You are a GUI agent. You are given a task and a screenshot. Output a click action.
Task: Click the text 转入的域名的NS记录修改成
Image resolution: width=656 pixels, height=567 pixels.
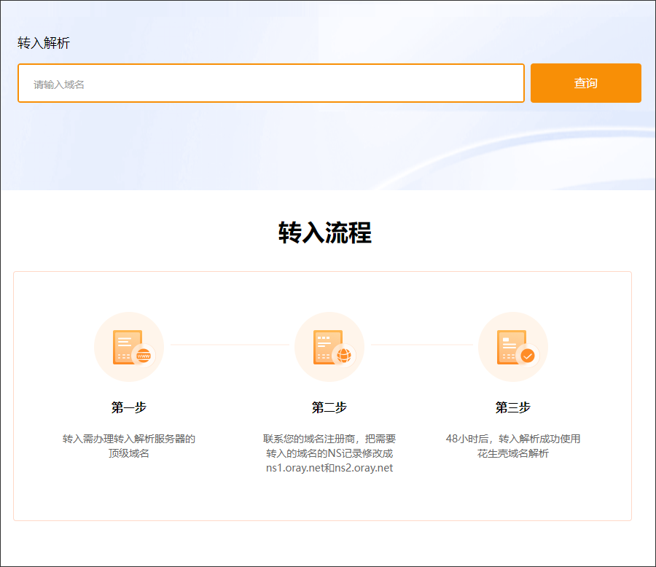tap(329, 453)
